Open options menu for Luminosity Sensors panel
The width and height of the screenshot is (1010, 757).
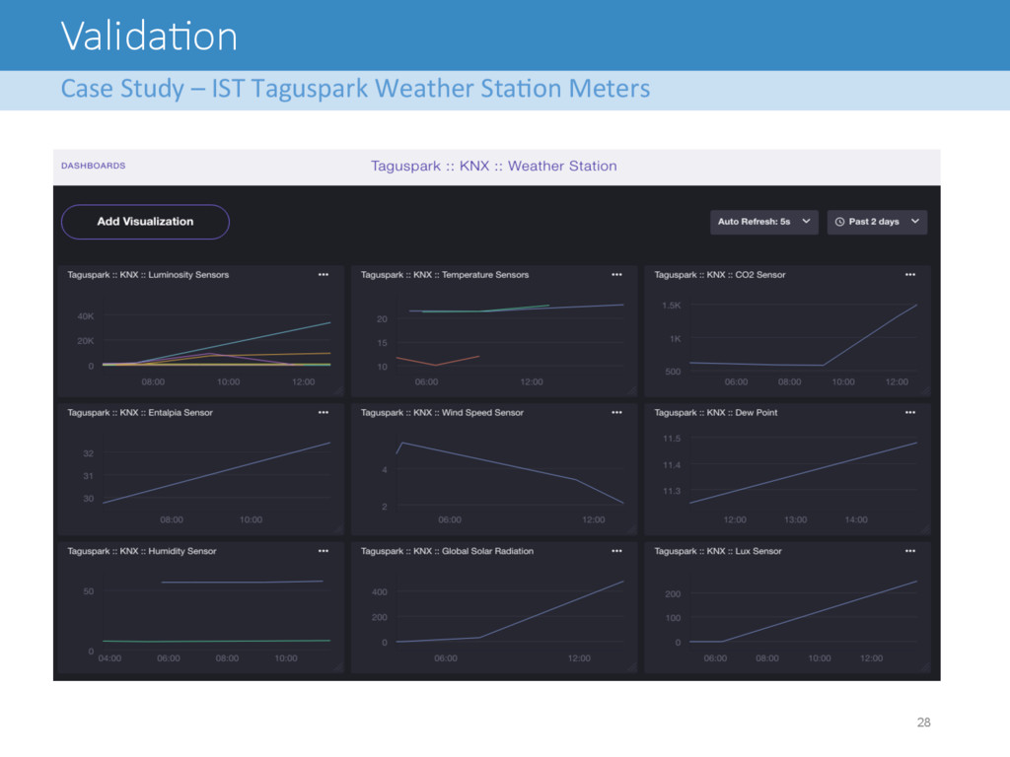pos(324,275)
